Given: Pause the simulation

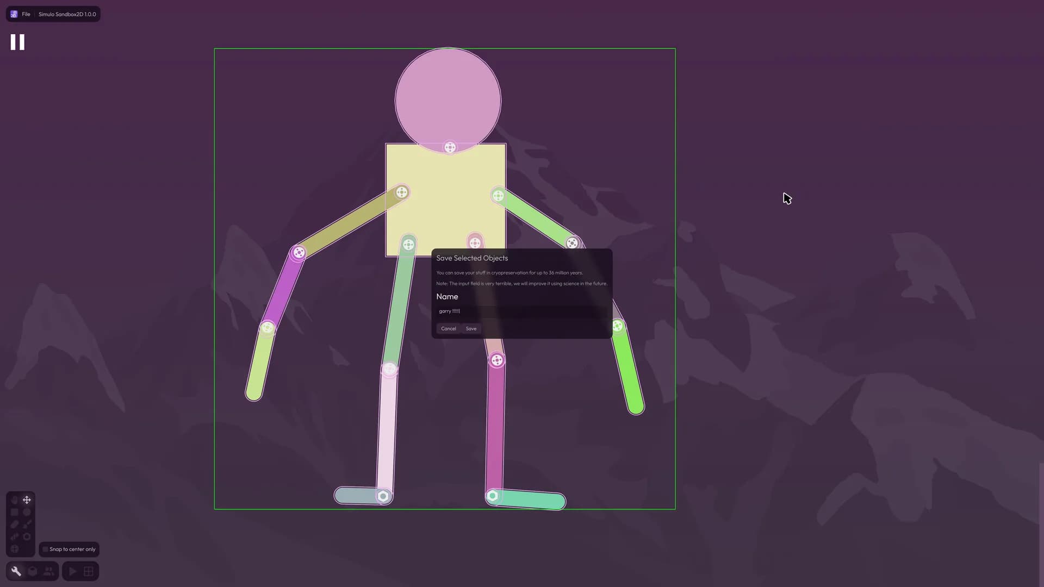Looking at the screenshot, I should coord(17,42).
